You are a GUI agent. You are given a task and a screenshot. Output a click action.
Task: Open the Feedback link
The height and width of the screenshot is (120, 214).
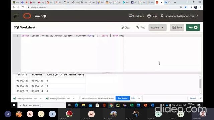coord(136,16)
